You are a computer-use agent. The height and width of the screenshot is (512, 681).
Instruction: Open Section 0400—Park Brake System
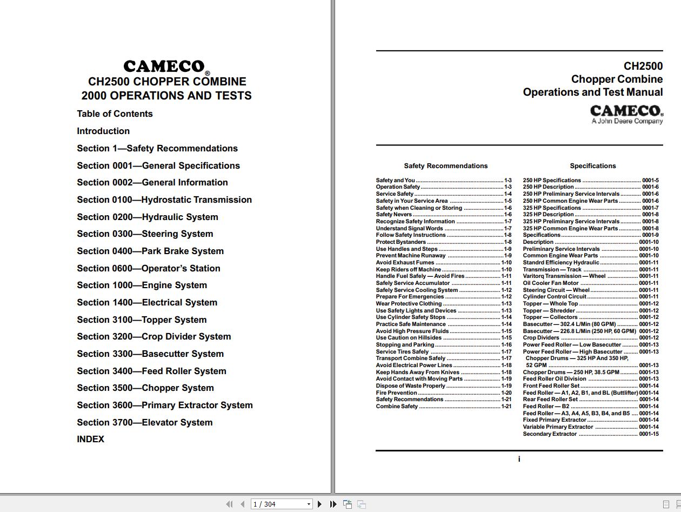pyautogui.click(x=150, y=251)
